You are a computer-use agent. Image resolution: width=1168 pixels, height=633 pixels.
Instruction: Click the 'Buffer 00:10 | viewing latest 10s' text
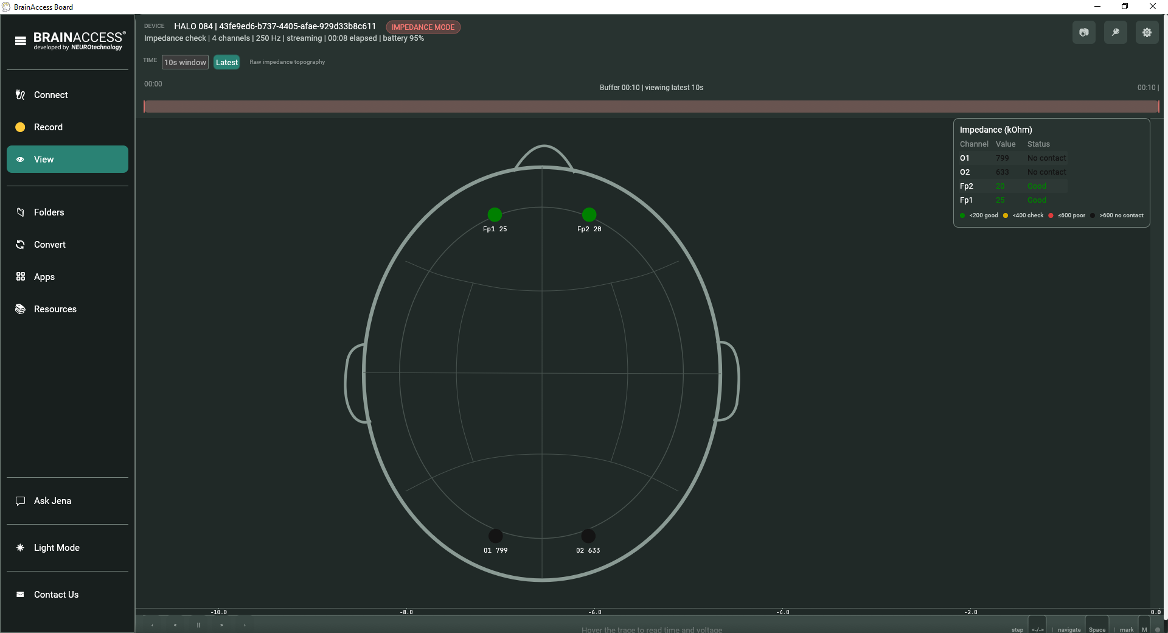pos(652,88)
